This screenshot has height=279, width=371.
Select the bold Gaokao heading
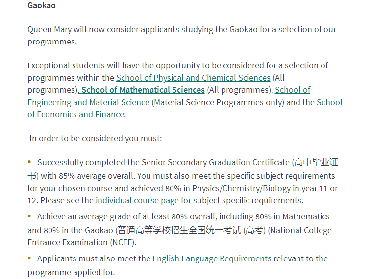click(42, 5)
